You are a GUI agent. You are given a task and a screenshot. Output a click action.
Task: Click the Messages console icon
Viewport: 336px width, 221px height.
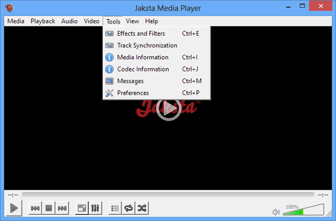110,81
